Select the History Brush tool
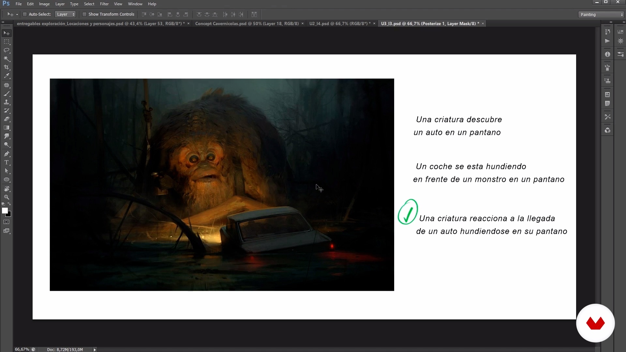 pyautogui.click(x=7, y=110)
